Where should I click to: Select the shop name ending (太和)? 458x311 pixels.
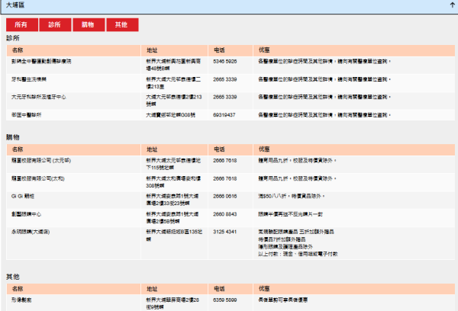point(38,178)
